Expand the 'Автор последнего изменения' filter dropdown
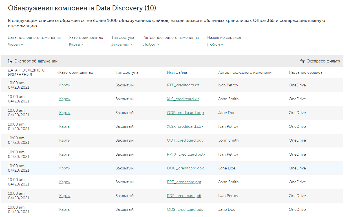This screenshot has width=344, height=217. tap(151, 44)
